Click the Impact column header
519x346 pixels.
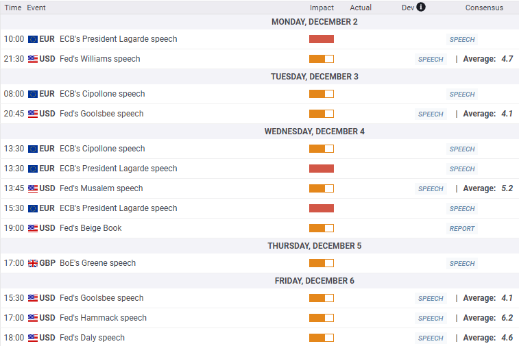click(x=322, y=8)
